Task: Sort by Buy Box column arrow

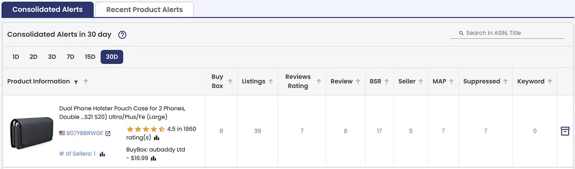Action: click(x=230, y=81)
